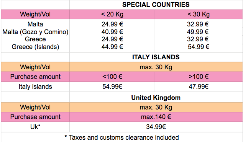The image size is (243, 142).
Task: Click the >100 € purchase amount header
Action: (x=199, y=77)
